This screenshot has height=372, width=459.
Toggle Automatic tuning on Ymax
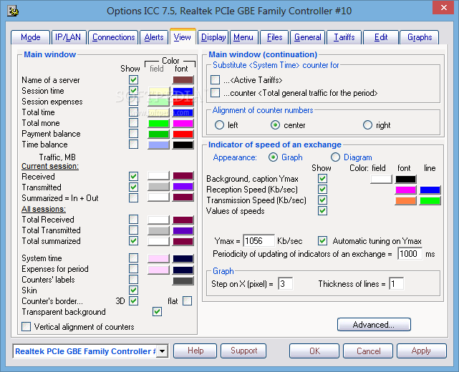click(322, 240)
